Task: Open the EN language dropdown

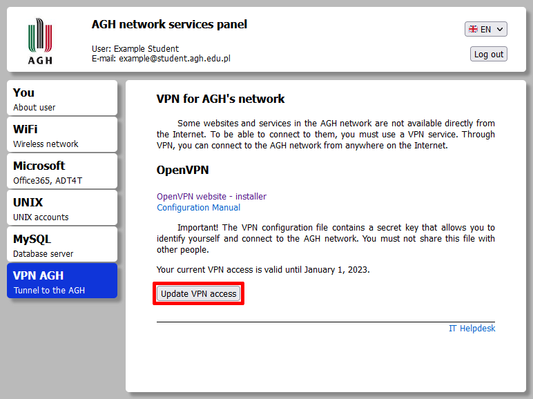Action: coord(486,29)
